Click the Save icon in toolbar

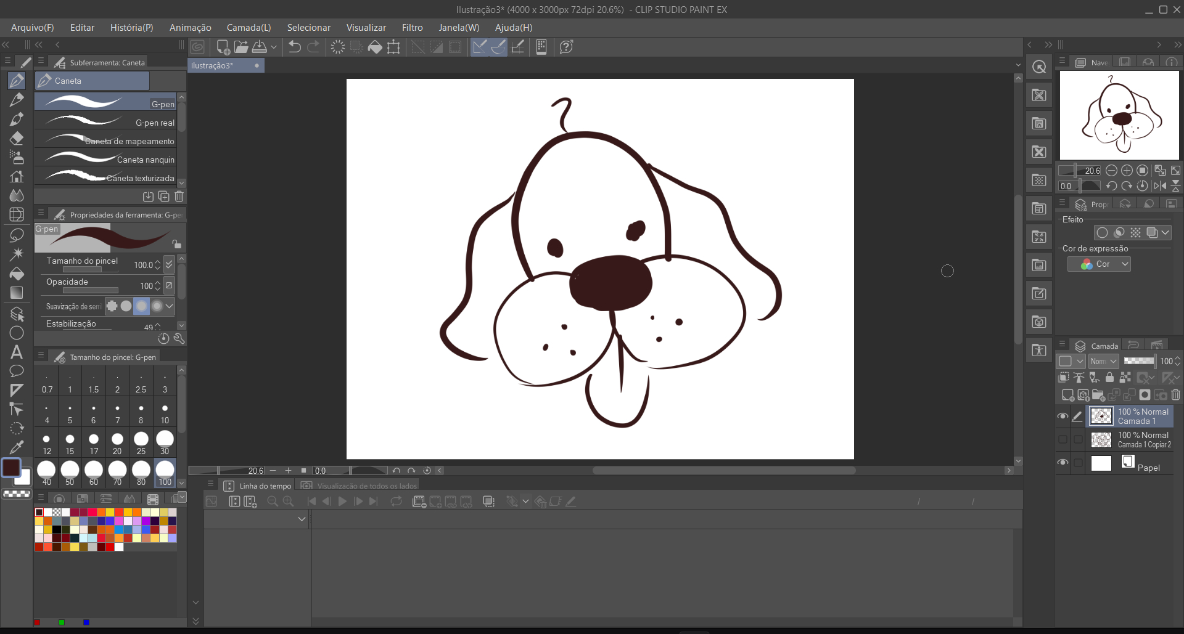260,47
